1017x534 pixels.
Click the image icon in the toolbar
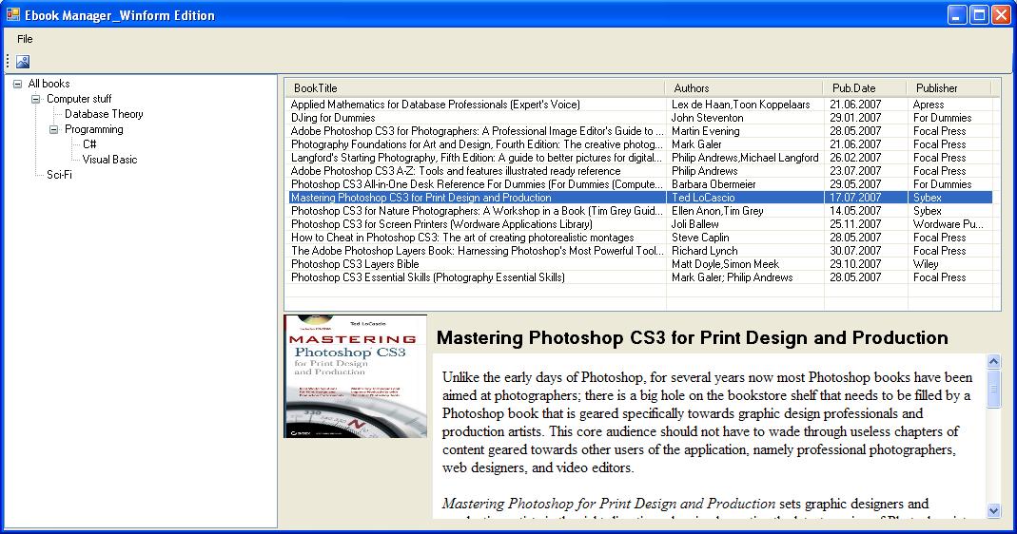point(23,62)
